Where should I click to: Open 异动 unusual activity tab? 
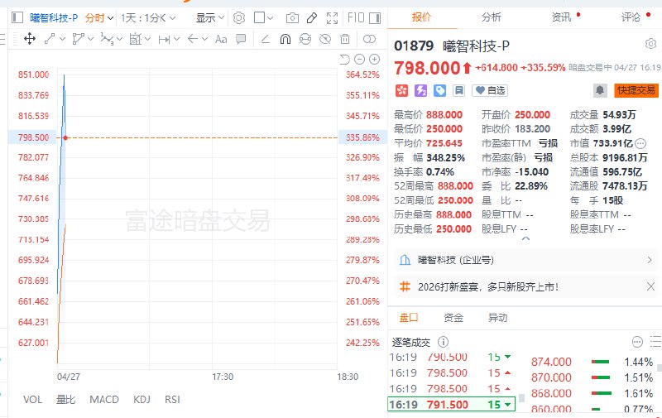(498, 318)
